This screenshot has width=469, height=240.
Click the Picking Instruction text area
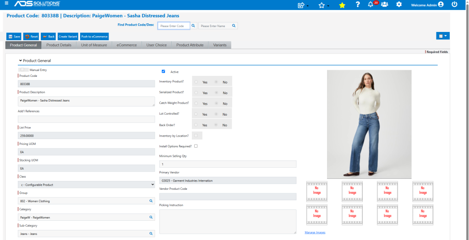228,222
